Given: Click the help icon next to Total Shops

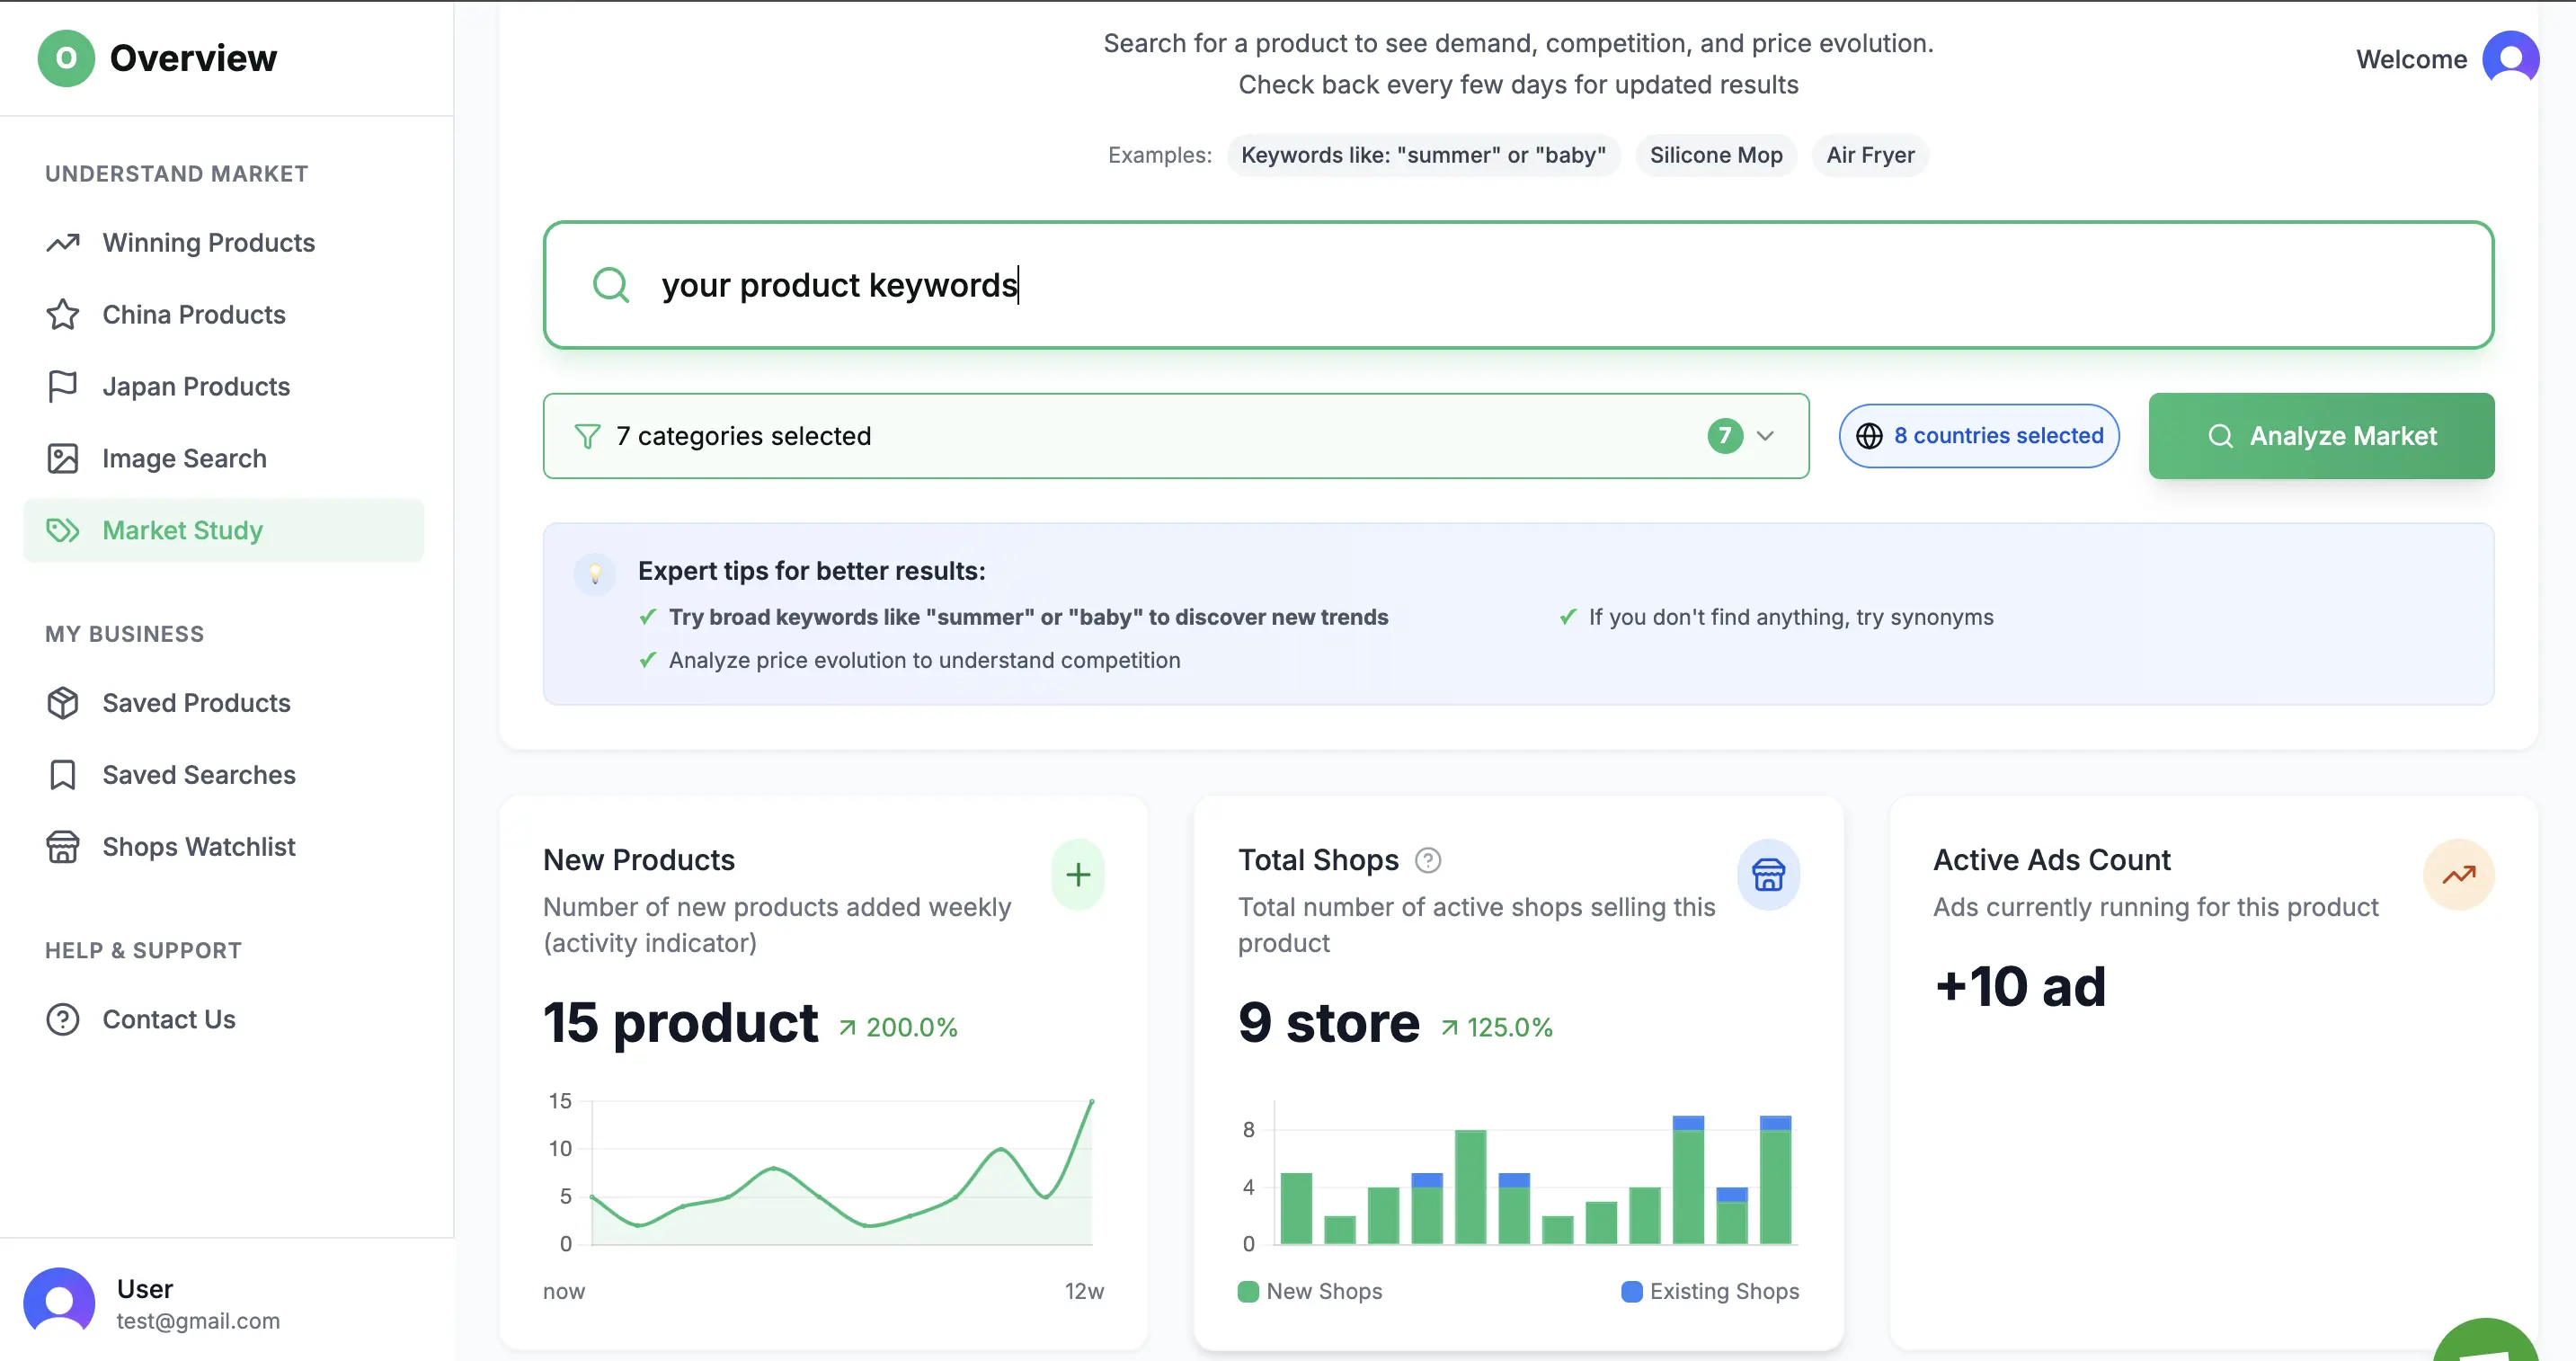Looking at the screenshot, I should point(1428,860).
